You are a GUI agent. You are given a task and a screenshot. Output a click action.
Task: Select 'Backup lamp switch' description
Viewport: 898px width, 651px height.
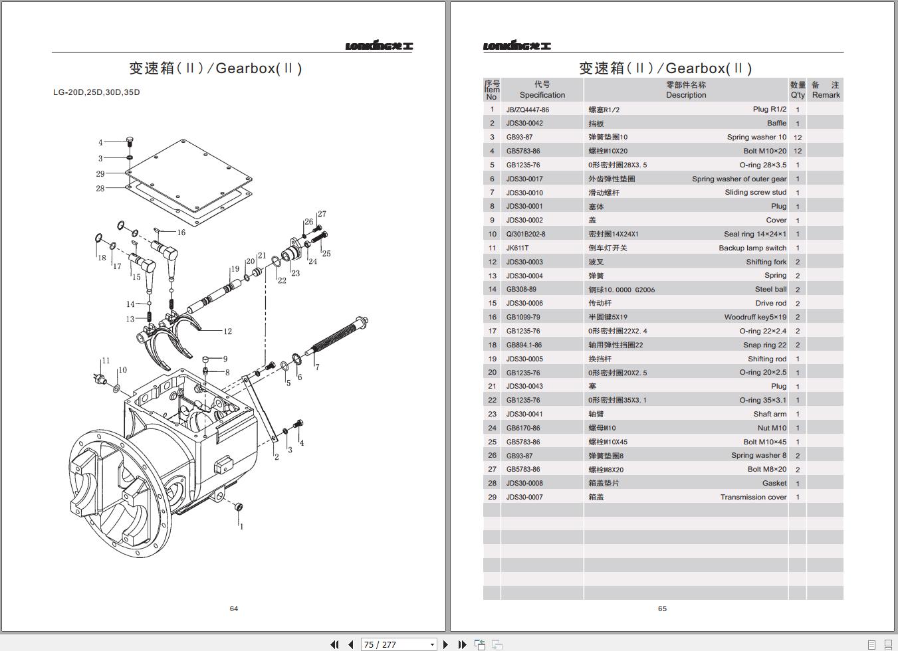[x=752, y=248]
